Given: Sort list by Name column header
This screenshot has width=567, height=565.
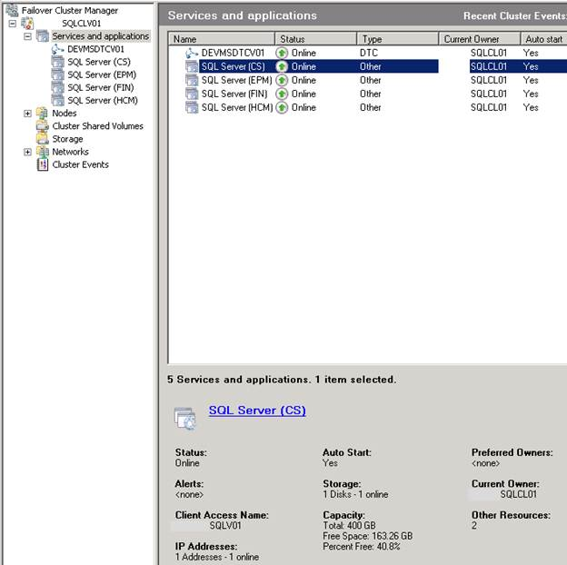Looking at the screenshot, I should click(x=222, y=39).
